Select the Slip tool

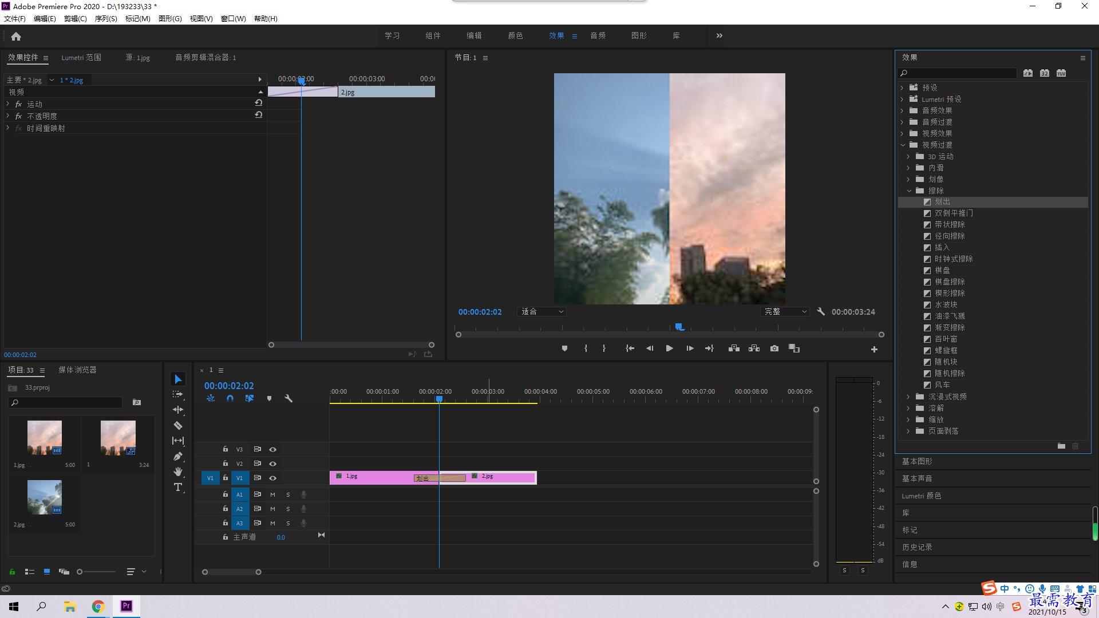pyautogui.click(x=178, y=441)
